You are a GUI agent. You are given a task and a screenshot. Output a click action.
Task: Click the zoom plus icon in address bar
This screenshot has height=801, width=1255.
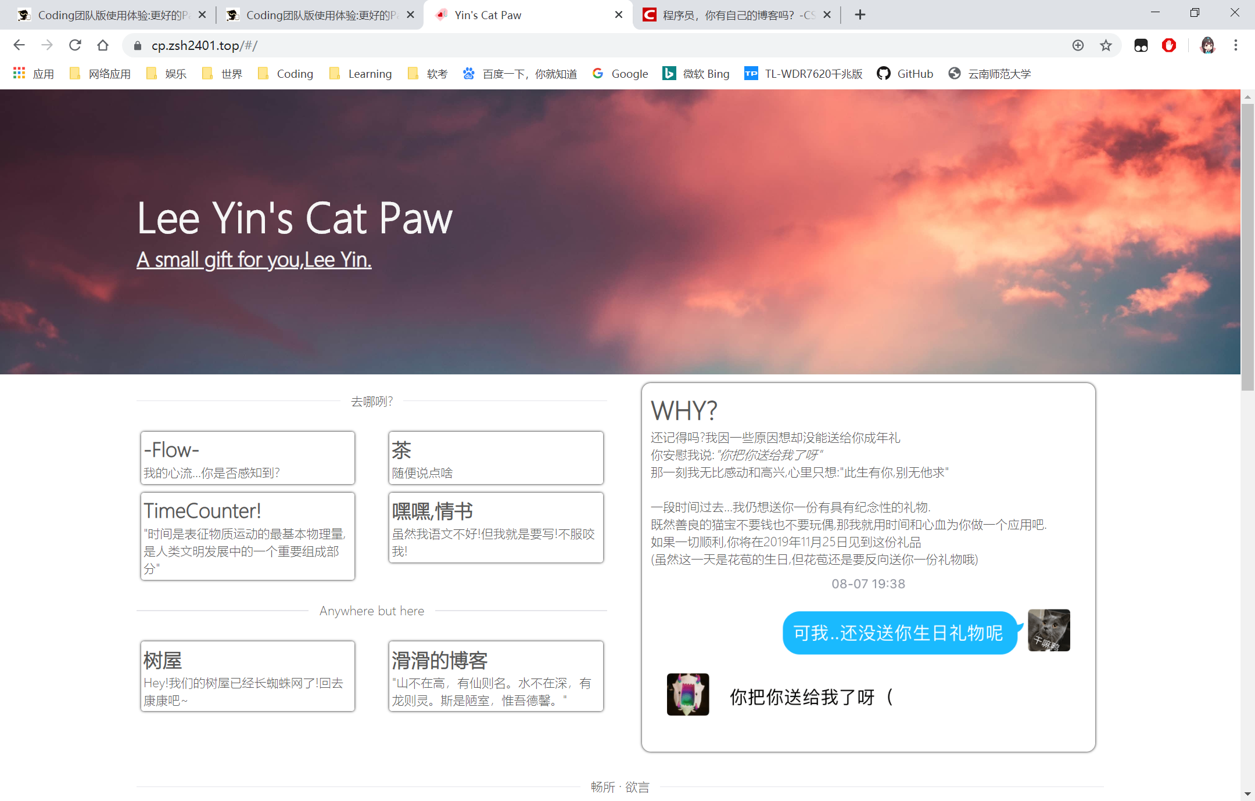pos(1078,45)
